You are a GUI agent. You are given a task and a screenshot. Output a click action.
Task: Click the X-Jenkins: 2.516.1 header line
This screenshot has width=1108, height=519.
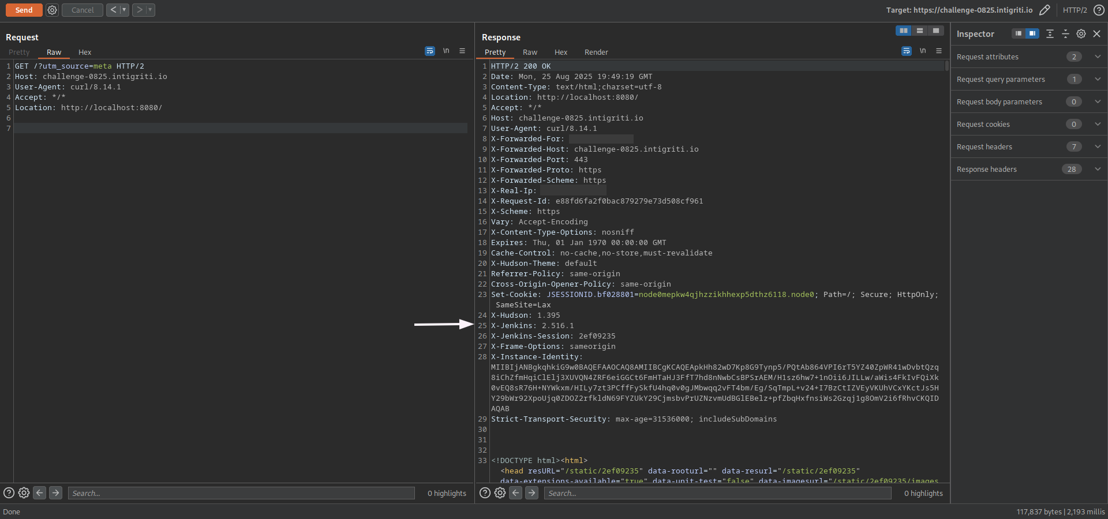[532, 326]
